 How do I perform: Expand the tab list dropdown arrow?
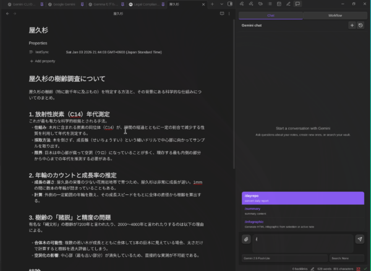pos(223,4)
